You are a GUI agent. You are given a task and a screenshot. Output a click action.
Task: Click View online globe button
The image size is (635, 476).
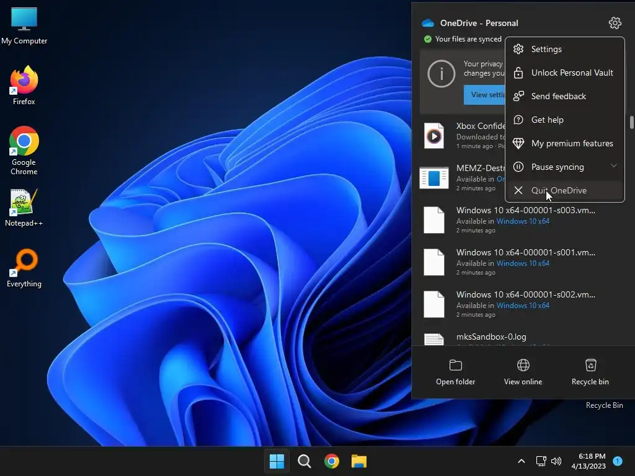(523, 372)
